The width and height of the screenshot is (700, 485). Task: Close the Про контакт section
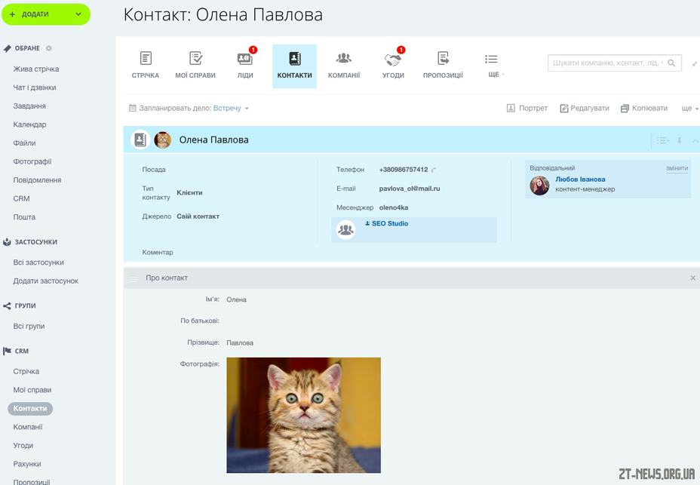pos(693,278)
